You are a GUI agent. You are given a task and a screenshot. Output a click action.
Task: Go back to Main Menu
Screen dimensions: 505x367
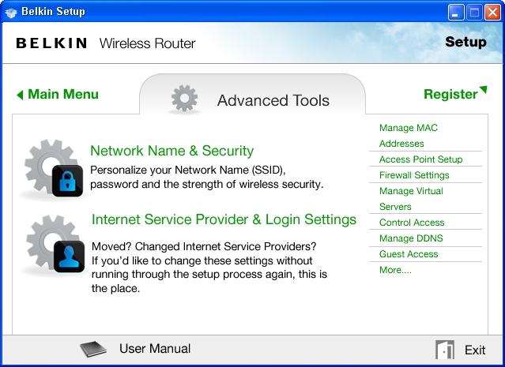63,94
